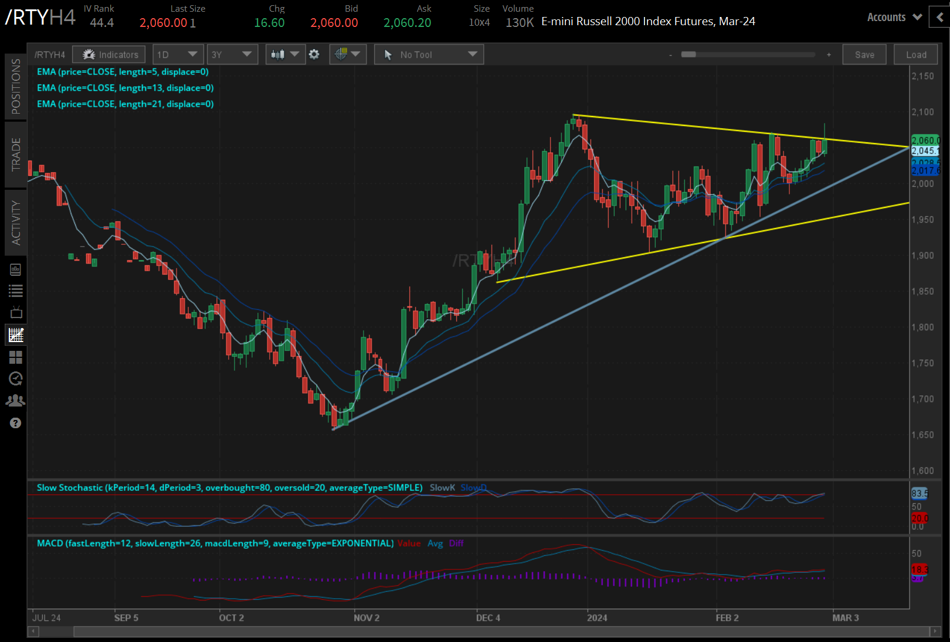Open the candlestick chart type dropdown
This screenshot has width=950, height=642.
coord(284,54)
